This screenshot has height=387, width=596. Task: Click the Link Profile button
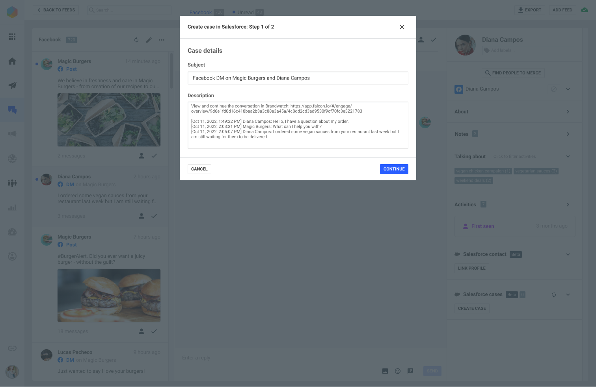pos(472,268)
